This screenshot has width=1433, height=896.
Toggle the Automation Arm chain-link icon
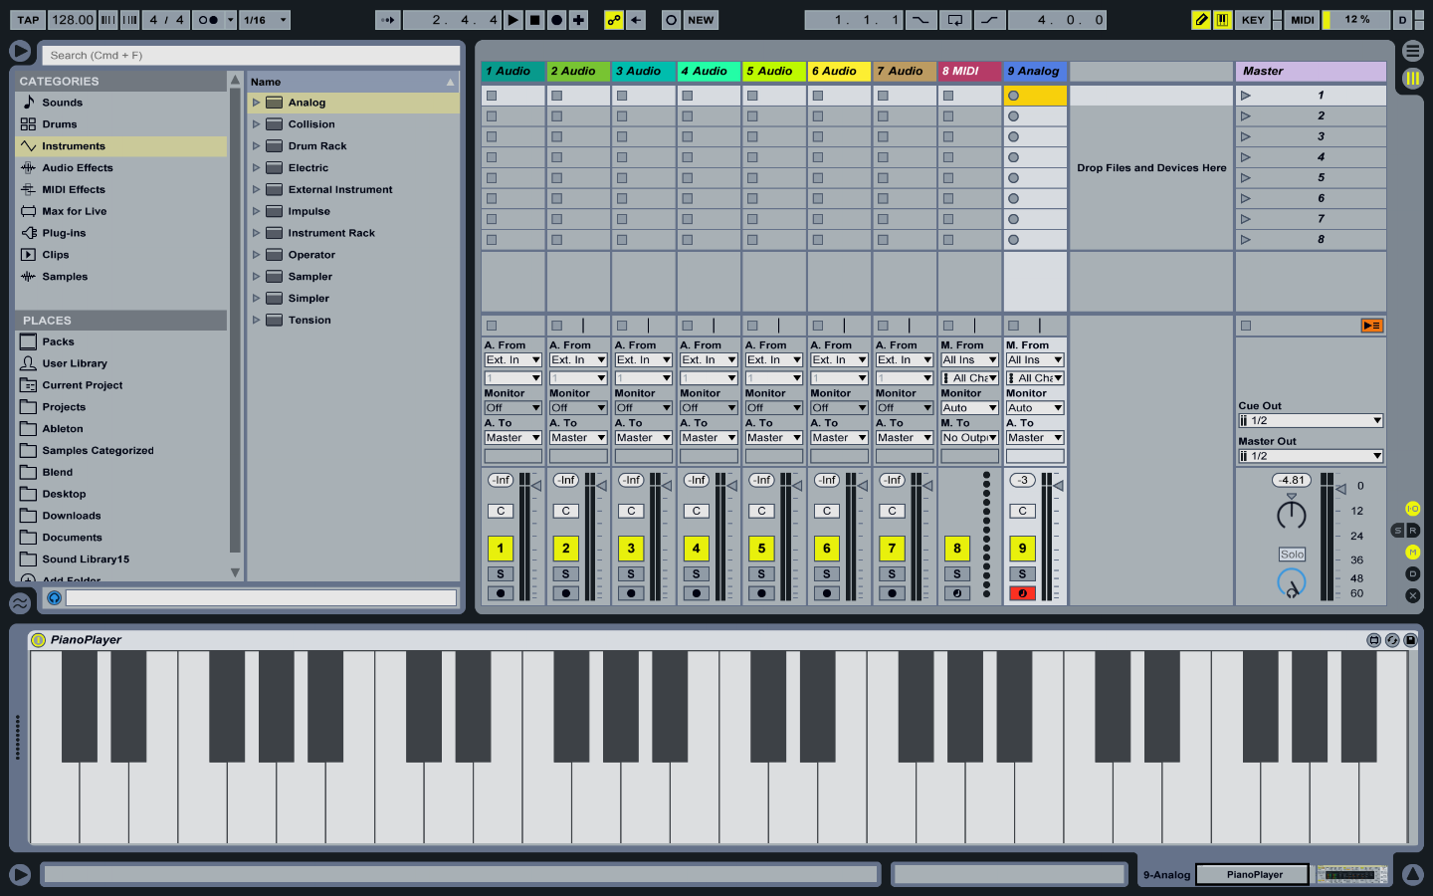pyautogui.click(x=614, y=20)
